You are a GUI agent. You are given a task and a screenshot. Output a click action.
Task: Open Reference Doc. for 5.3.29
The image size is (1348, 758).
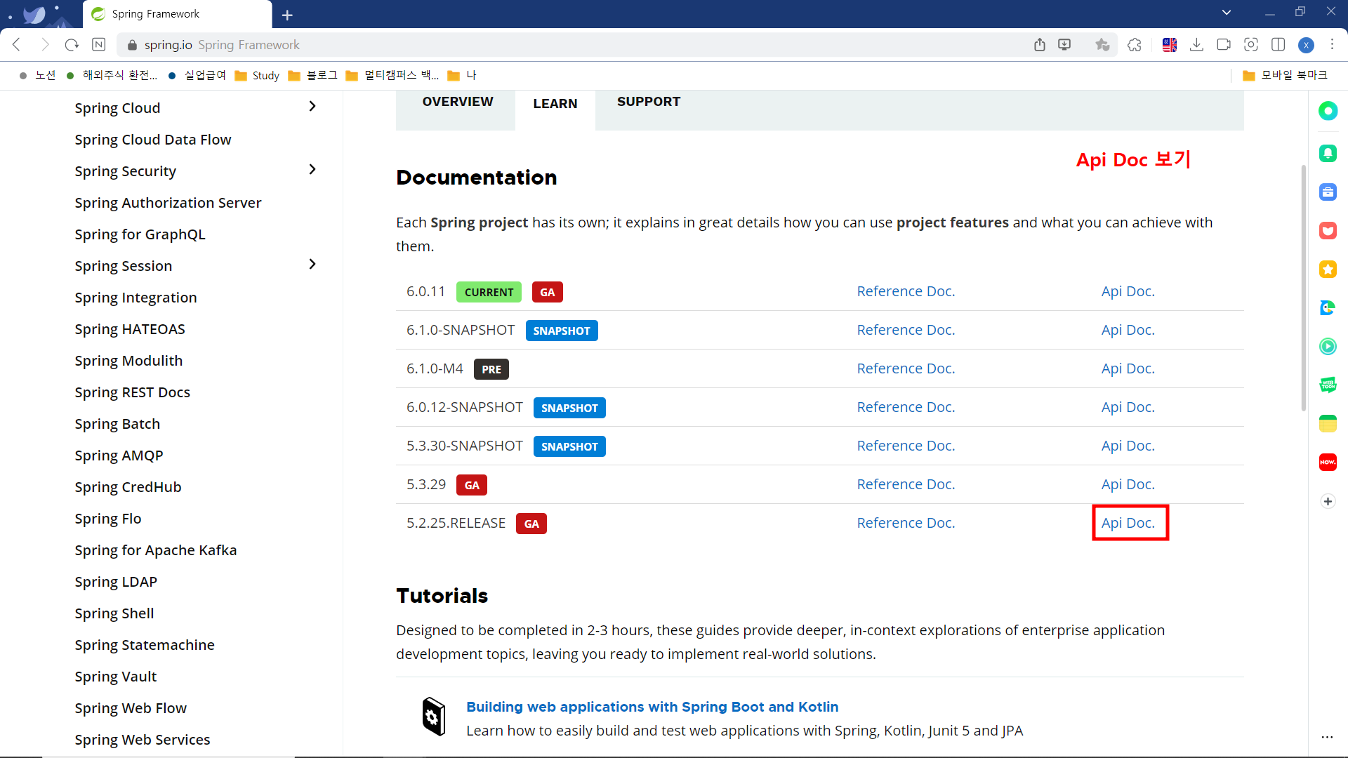point(906,484)
